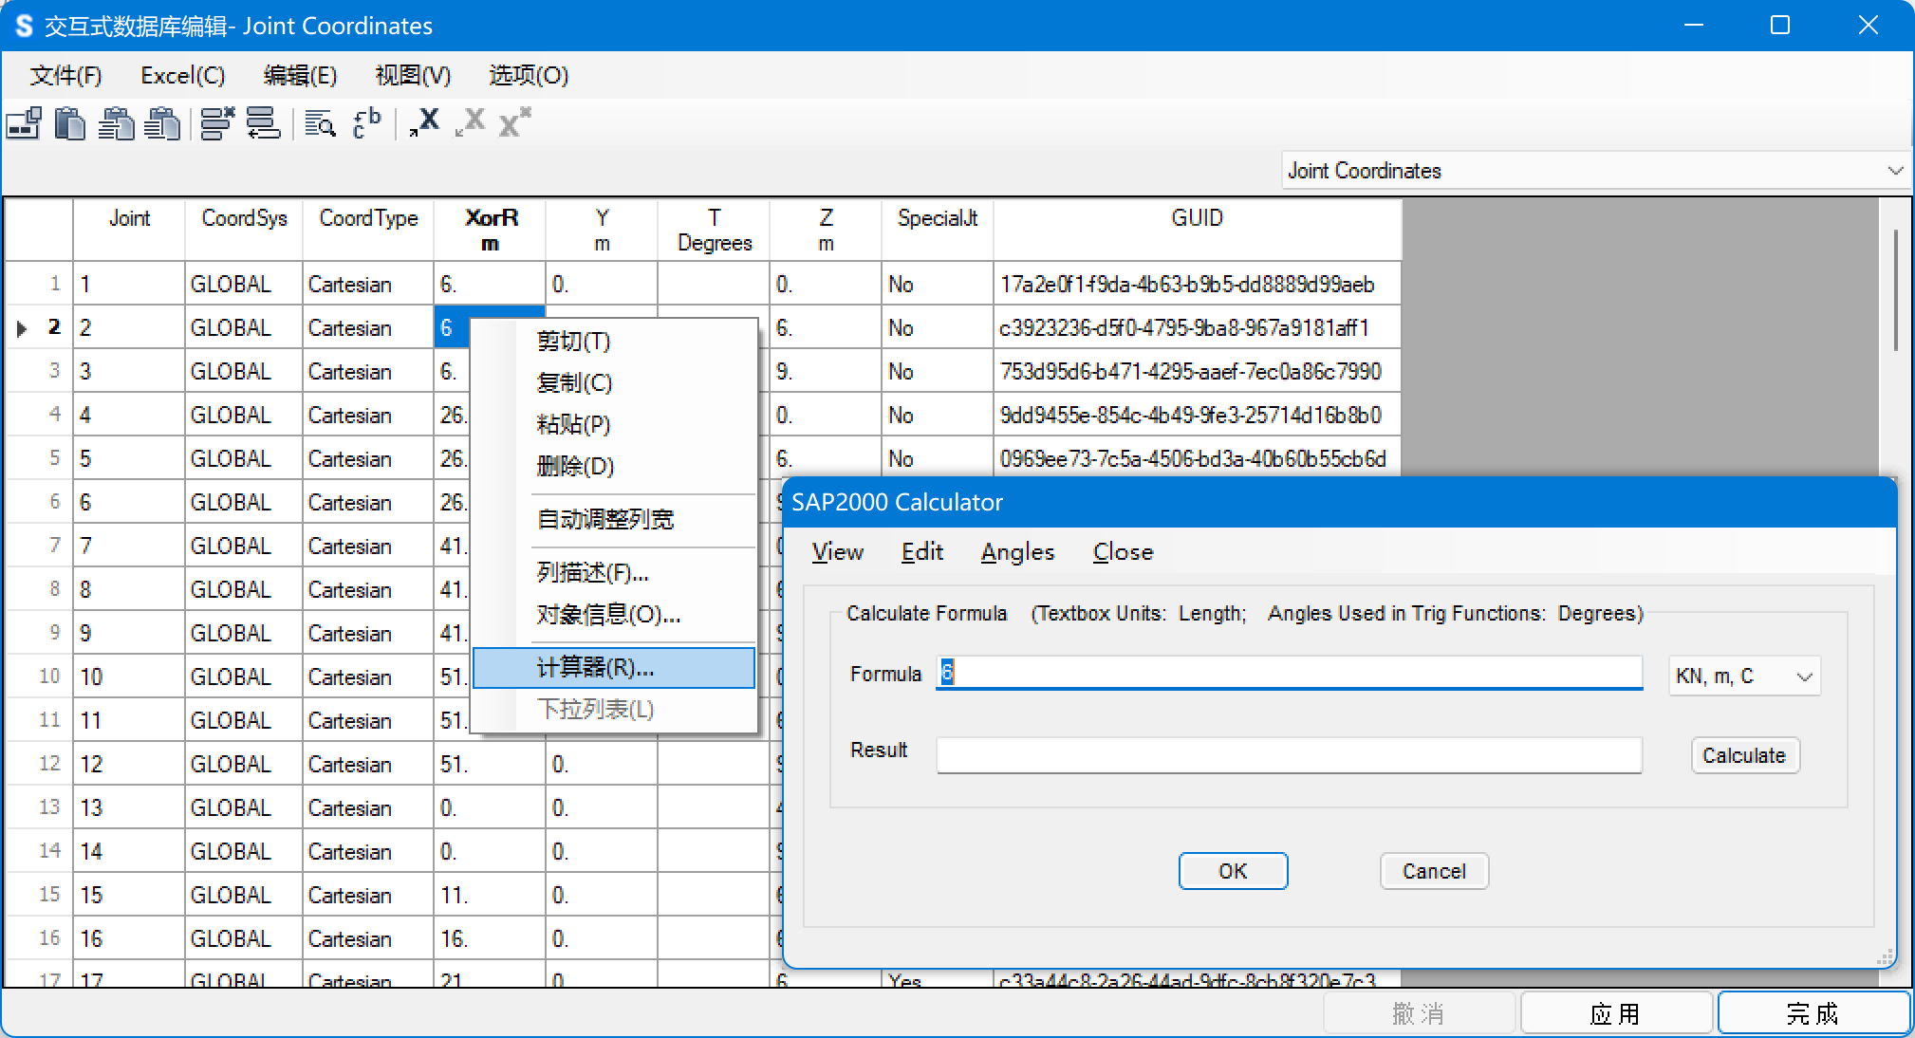This screenshot has height=1038, width=1915.
Task: Click the 应用 apply button
Action: [x=1615, y=1013]
